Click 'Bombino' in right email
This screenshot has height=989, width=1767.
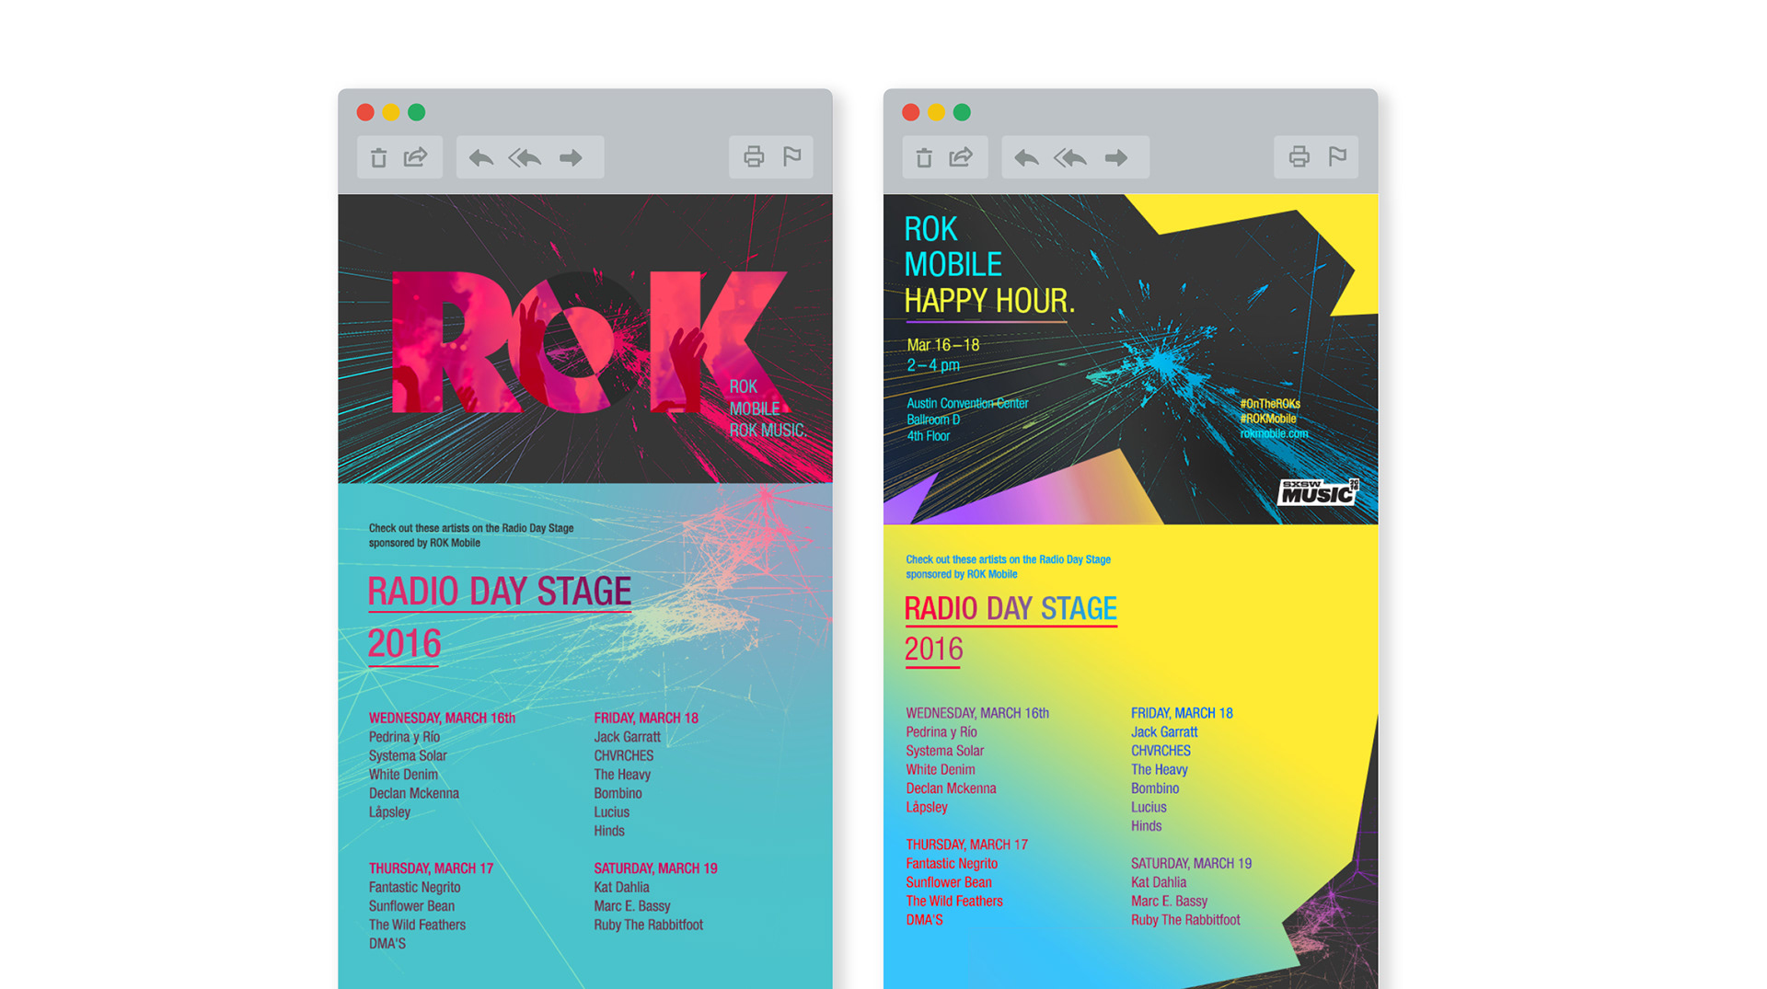[1155, 788]
